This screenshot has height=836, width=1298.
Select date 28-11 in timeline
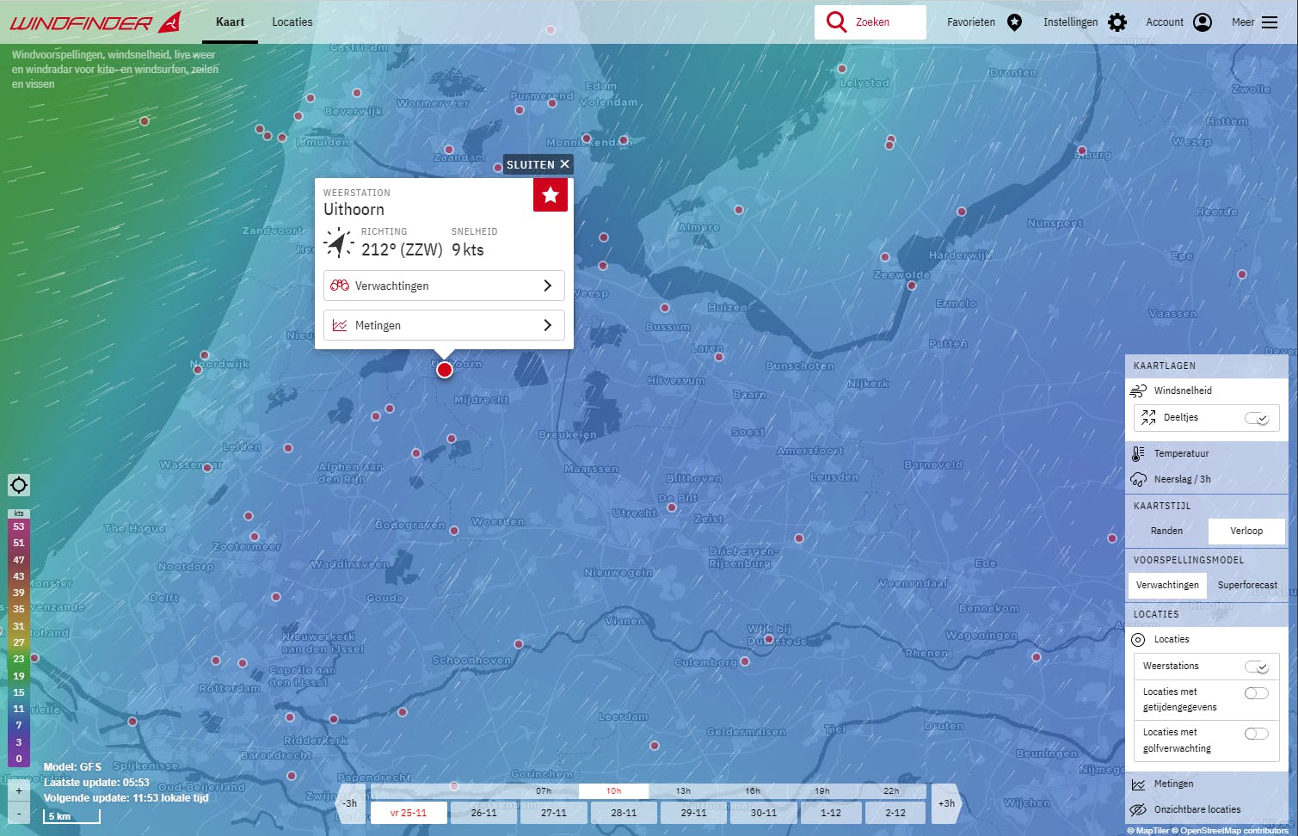[624, 813]
